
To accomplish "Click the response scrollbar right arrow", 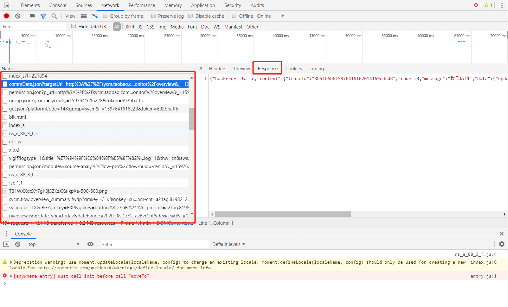I will click(505, 214).
